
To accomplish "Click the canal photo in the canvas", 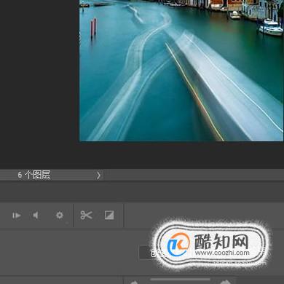I will click(x=181, y=71).
